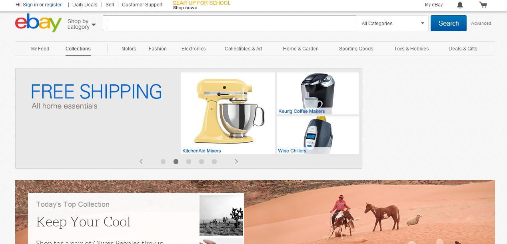Open the Home & Garden category
Screen dimensions: 507x244
coord(301,49)
